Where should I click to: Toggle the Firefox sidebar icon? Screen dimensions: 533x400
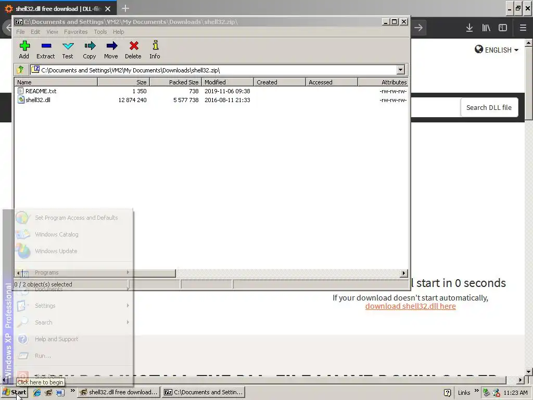point(503,28)
